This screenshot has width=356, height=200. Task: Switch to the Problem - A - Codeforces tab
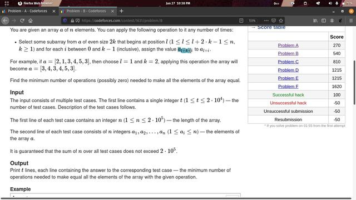click(x=27, y=11)
